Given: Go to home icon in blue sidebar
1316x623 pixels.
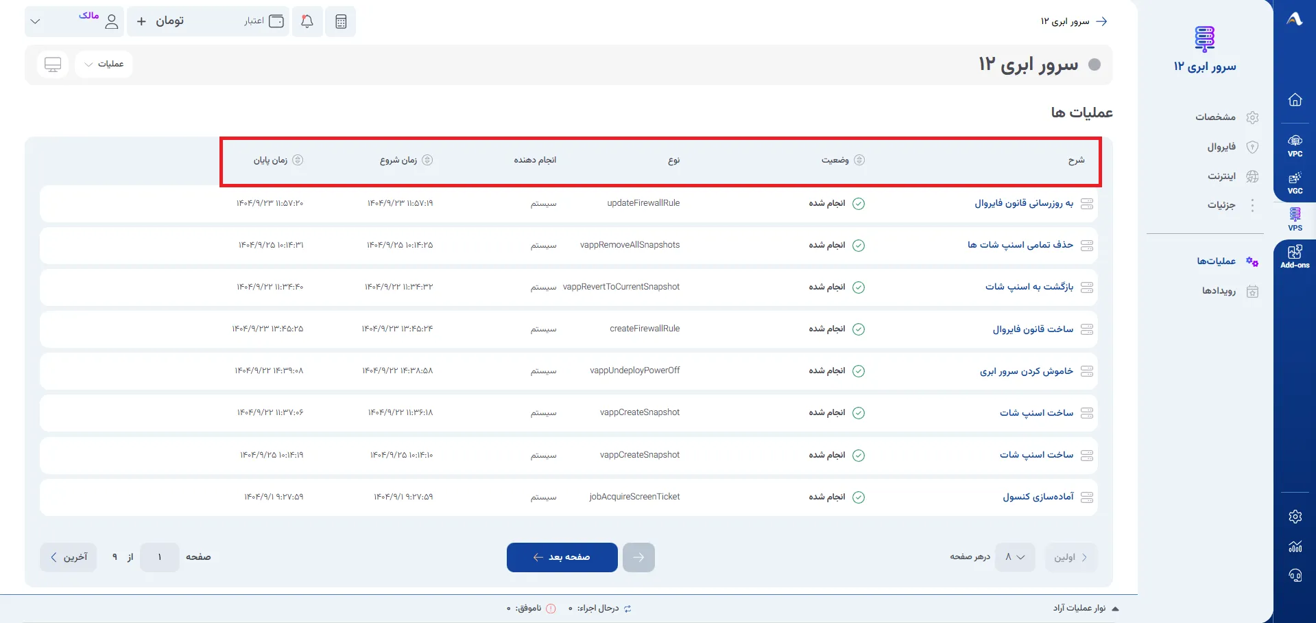Looking at the screenshot, I should click(1295, 100).
